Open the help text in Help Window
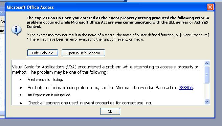222x126 pixels. [83, 53]
